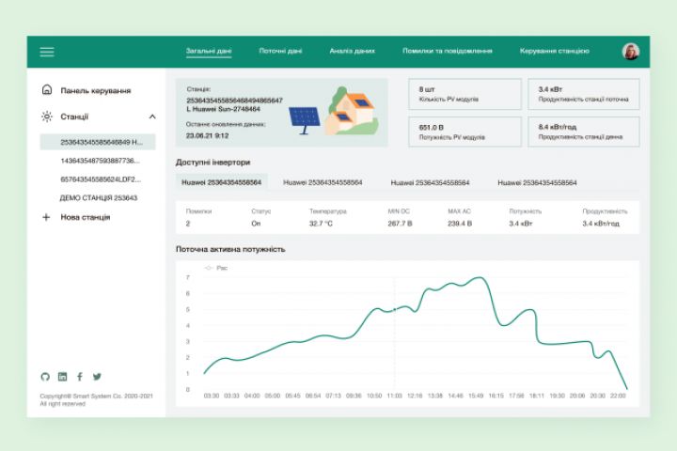This screenshot has width=677, height=451.
Task: Open the hamburger menu icon
Action: click(x=47, y=52)
